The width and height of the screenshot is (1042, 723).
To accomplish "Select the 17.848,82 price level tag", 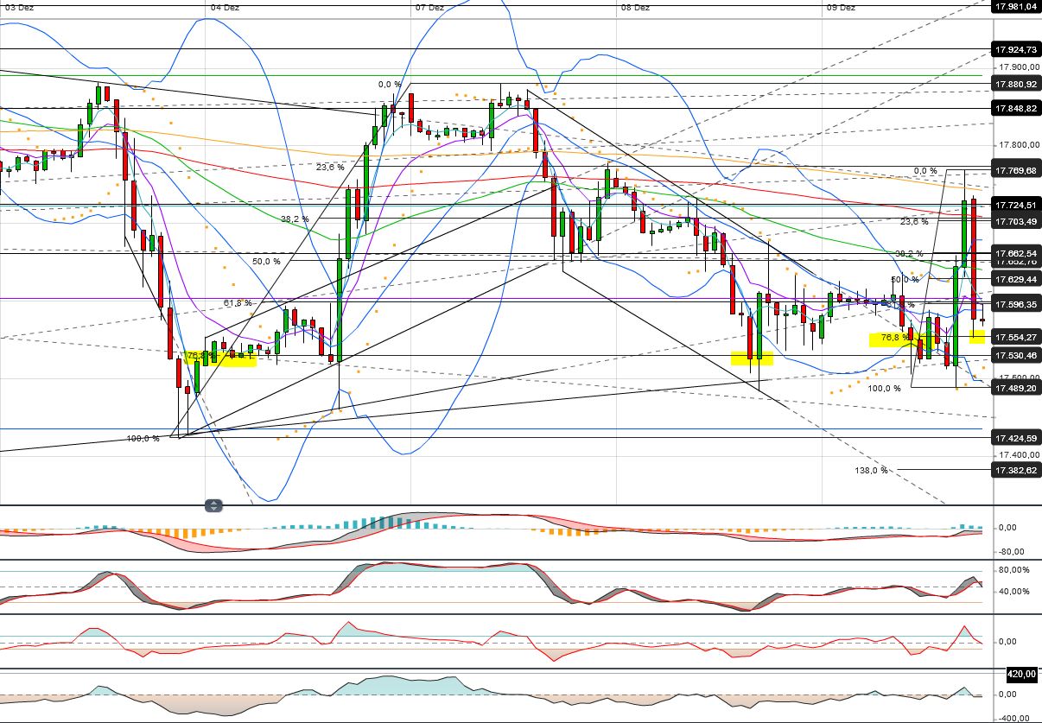I will pos(1015,109).
